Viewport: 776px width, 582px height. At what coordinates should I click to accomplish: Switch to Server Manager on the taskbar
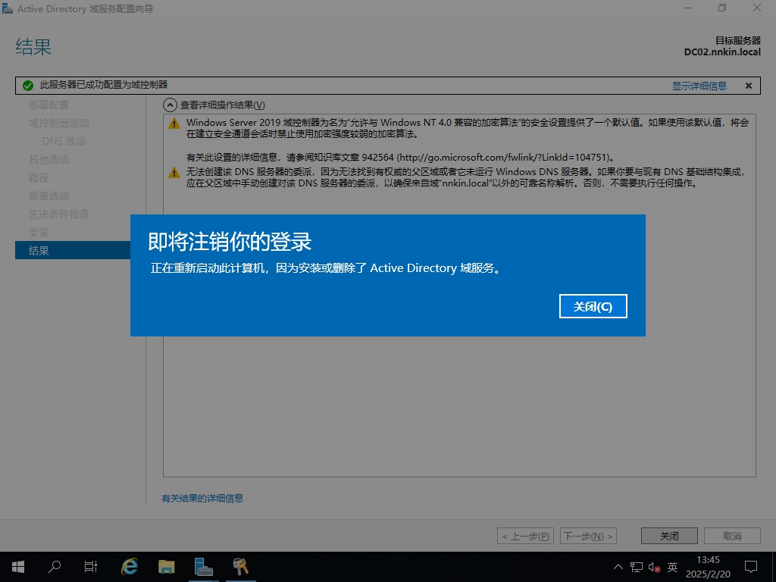coord(203,566)
